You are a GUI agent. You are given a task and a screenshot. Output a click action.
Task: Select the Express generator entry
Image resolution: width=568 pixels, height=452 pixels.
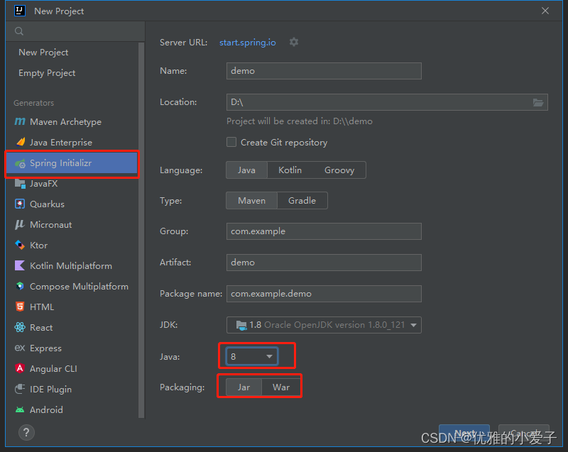click(72, 348)
